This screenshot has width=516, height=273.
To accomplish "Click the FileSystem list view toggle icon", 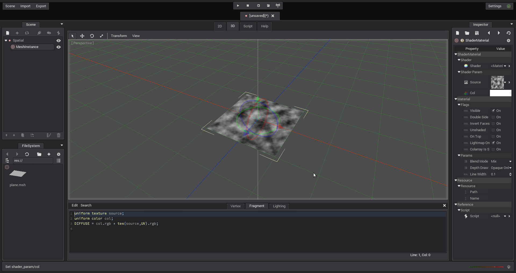I will [x=59, y=161].
